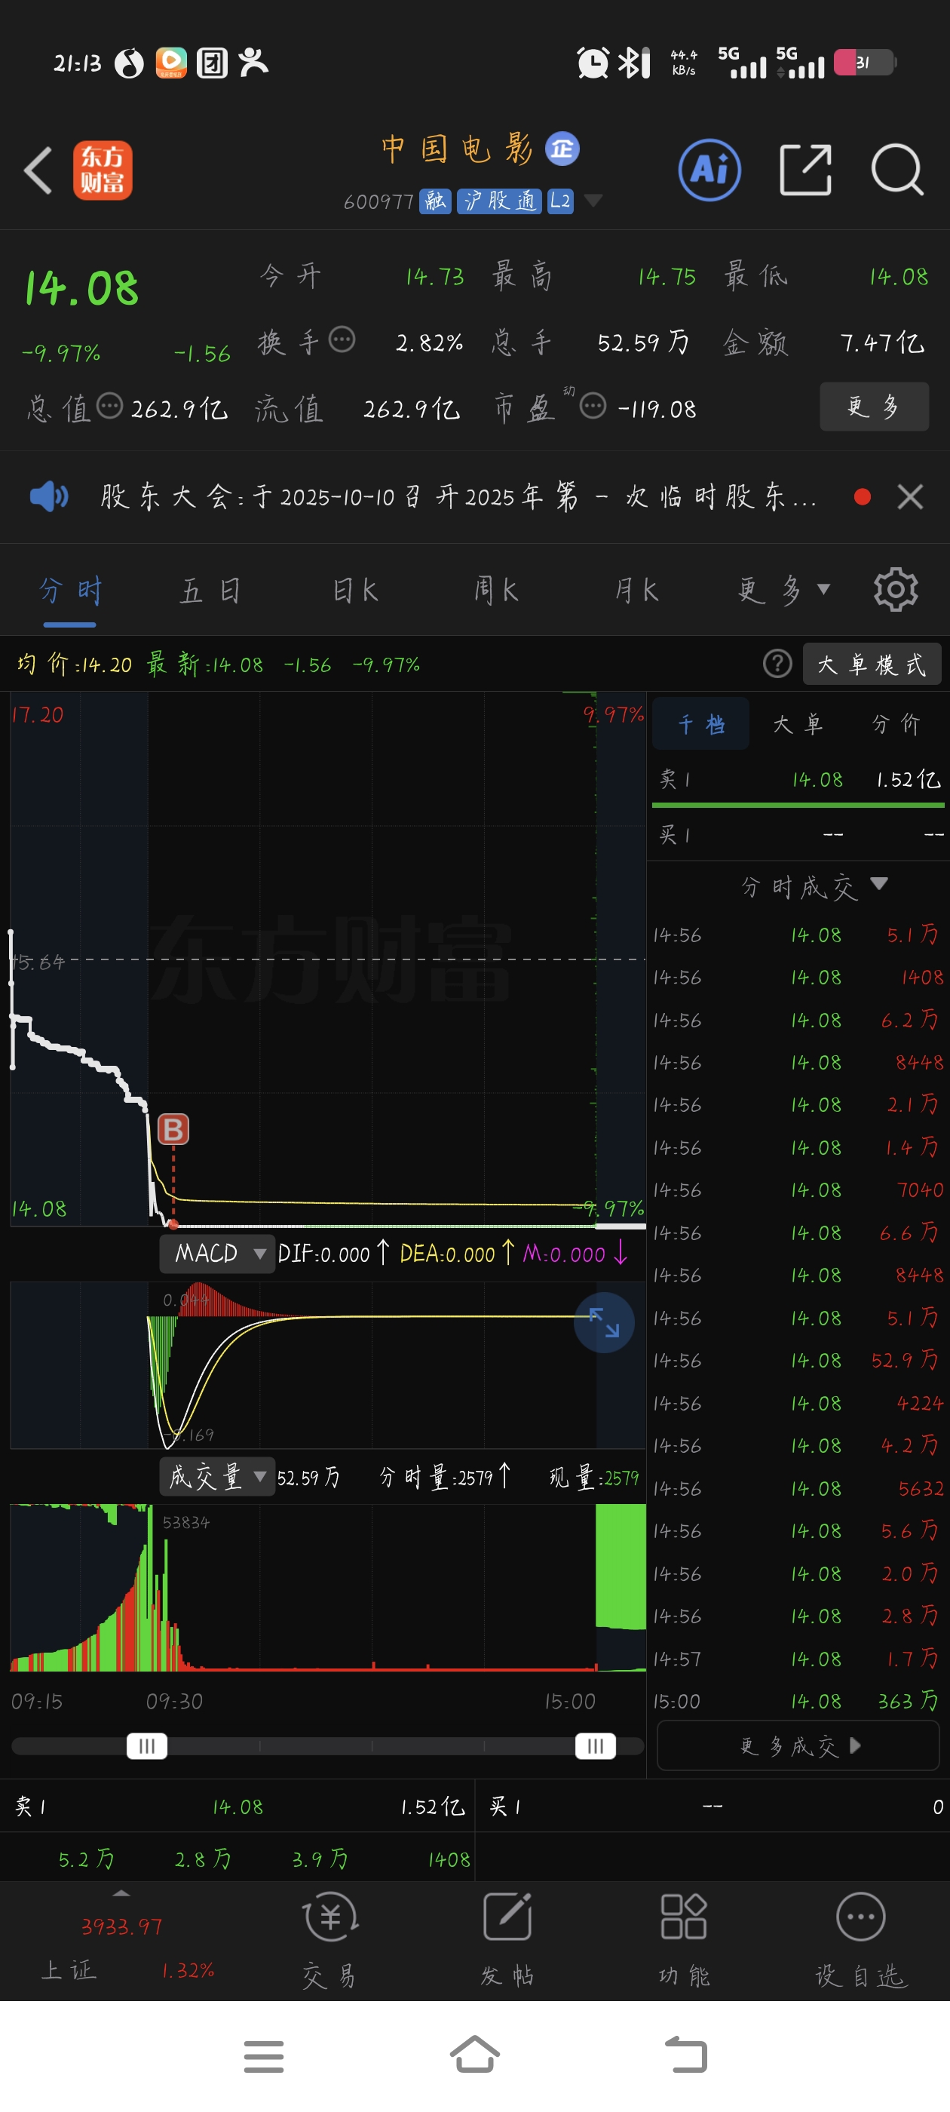Open the Ai assistant icon
The image size is (950, 2112).
[709, 170]
